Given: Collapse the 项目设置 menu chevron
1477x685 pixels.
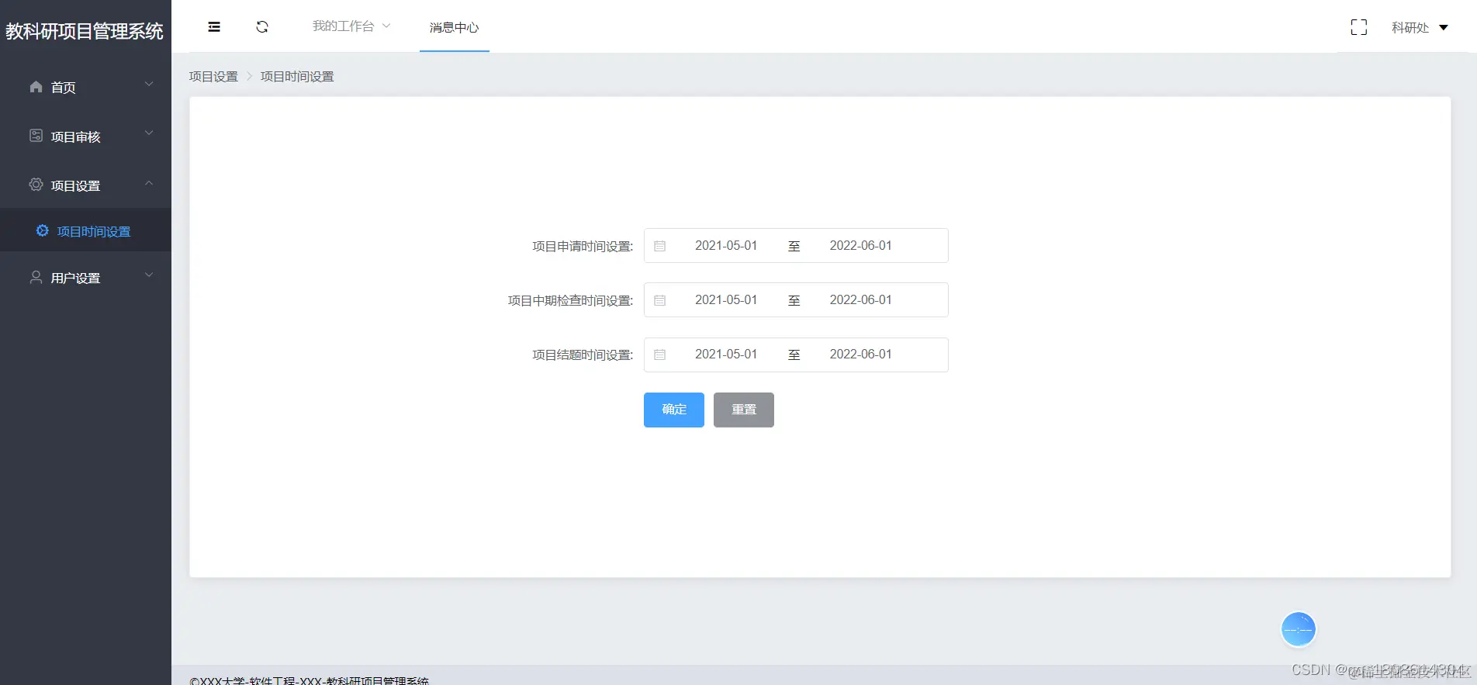Looking at the screenshot, I should coord(149,182).
